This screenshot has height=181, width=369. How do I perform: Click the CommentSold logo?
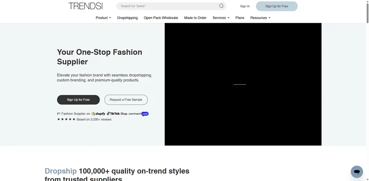pyautogui.click(x=139, y=114)
